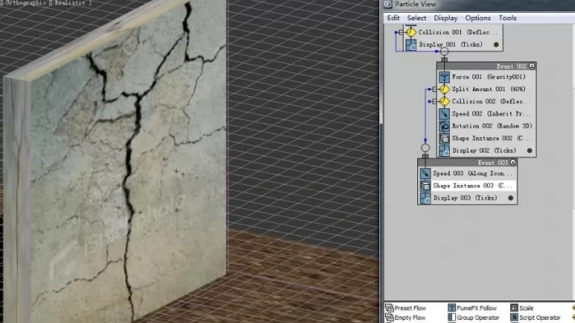575x323 pixels.
Task: Click the Split Amount 001 test icon
Action: 444,89
